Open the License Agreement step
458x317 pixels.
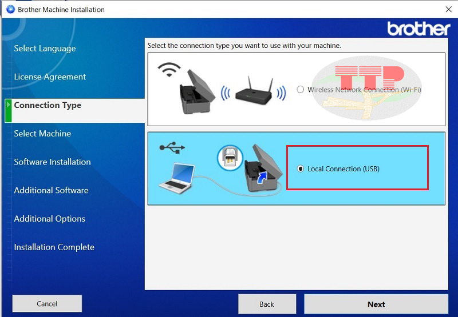point(50,77)
